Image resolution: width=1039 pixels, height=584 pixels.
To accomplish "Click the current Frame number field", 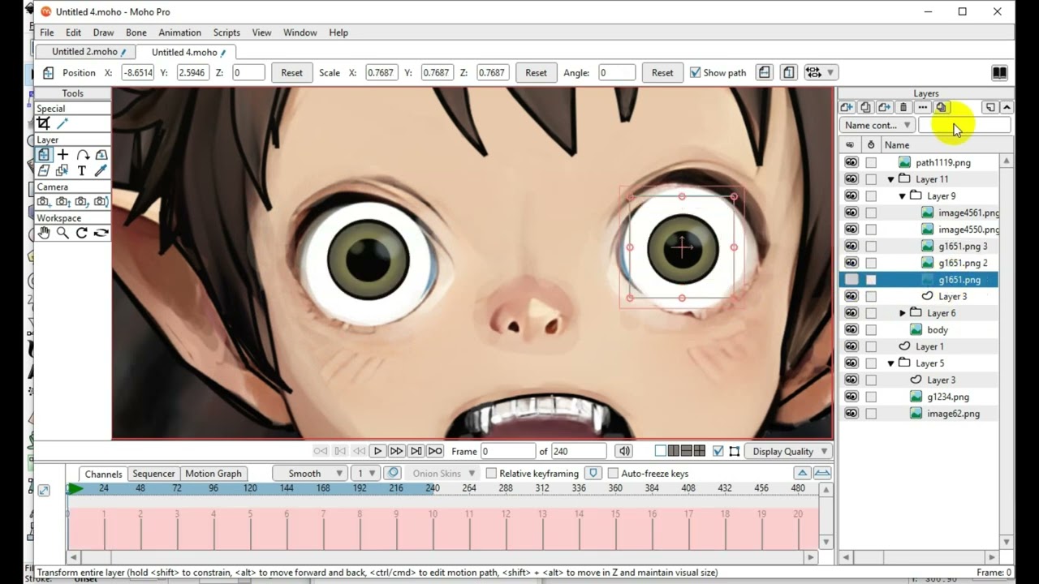I will click(x=508, y=451).
